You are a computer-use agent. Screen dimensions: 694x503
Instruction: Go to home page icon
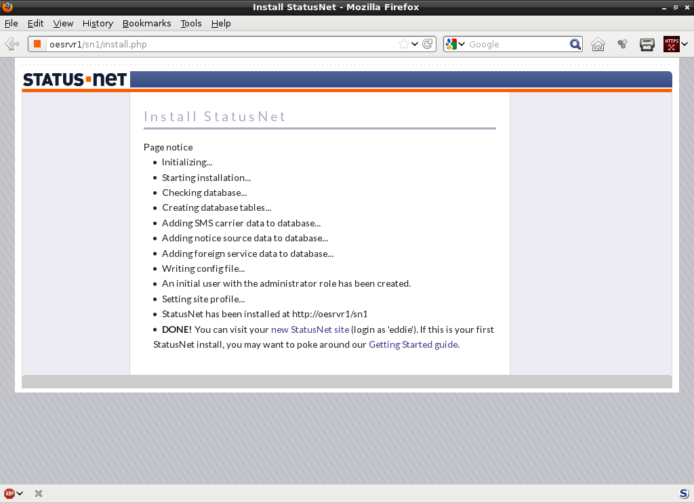coord(598,44)
